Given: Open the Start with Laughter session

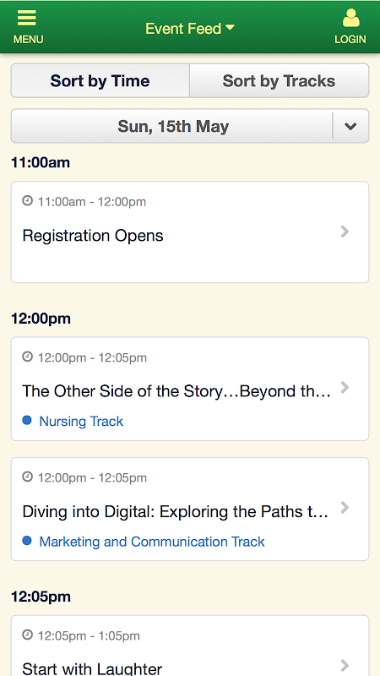Looking at the screenshot, I should coord(190,646).
